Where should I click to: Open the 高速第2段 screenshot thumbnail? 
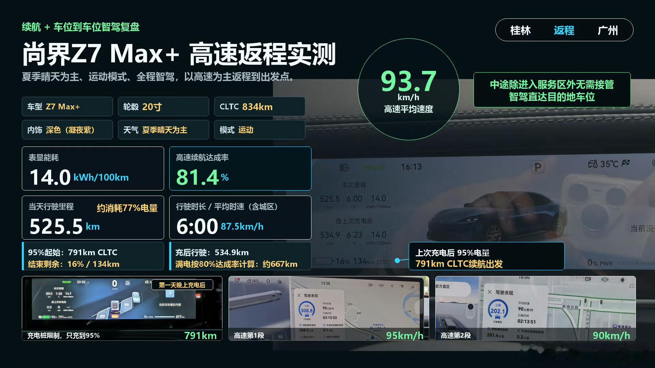click(536, 308)
